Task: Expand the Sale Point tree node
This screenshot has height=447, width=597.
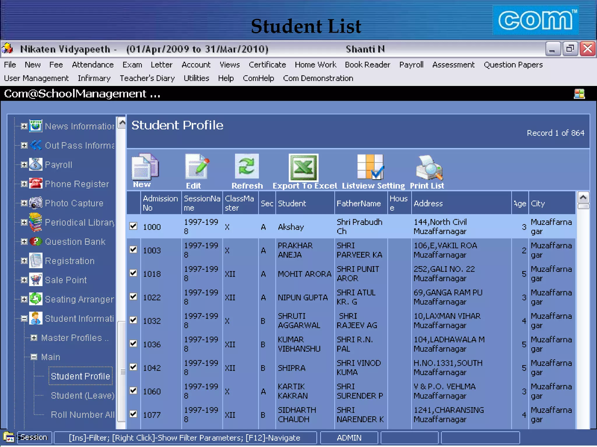Action: [24, 280]
